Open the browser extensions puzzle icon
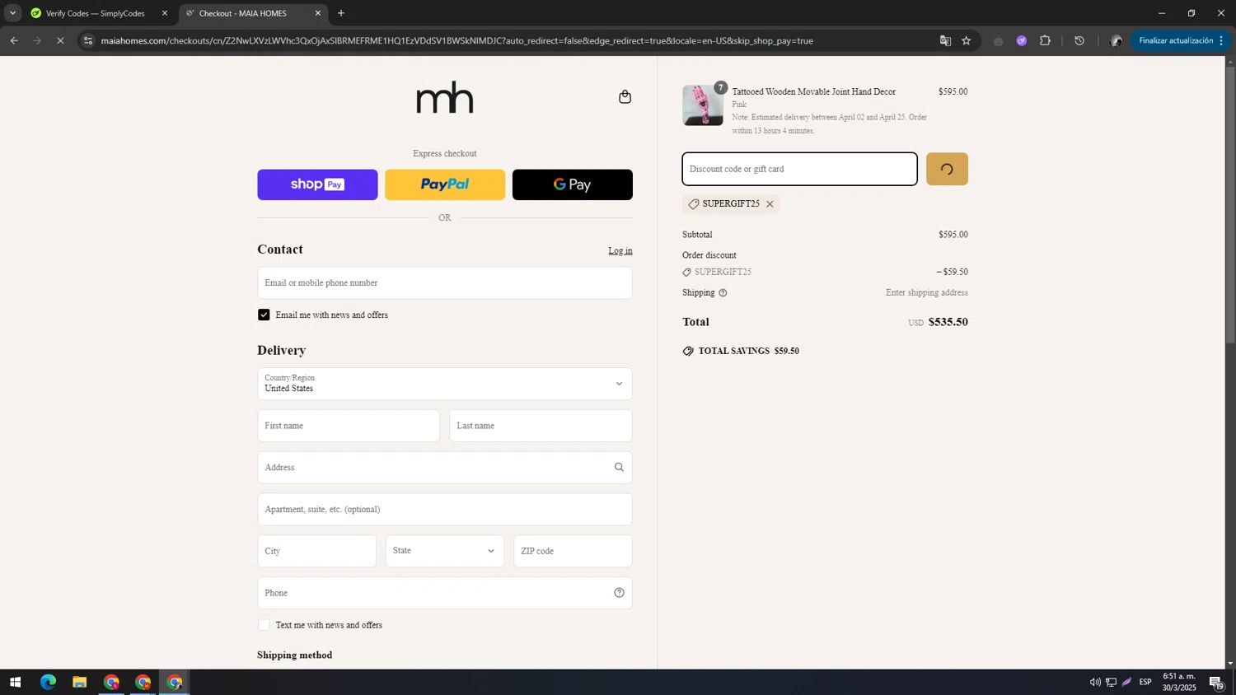This screenshot has height=695, width=1236. point(1045,40)
